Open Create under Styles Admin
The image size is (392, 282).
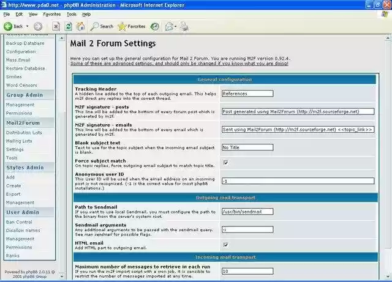click(13, 186)
